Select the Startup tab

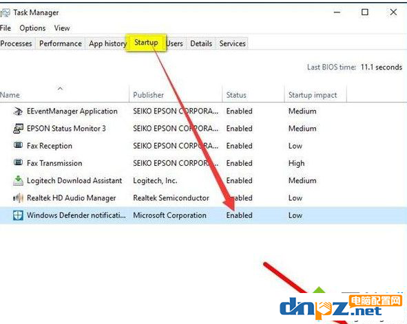[146, 43]
